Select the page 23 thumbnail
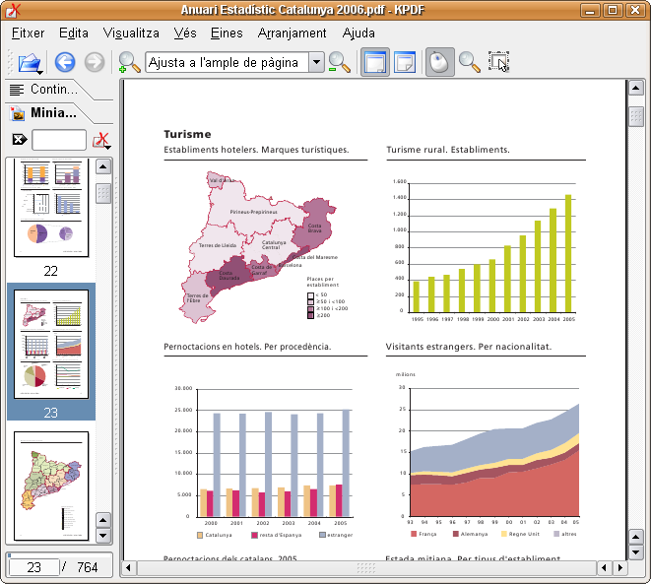The image size is (651, 584). (51, 344)
